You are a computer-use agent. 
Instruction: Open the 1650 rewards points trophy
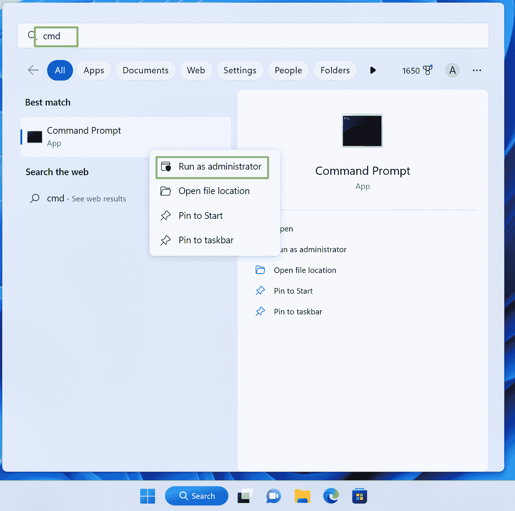pyautogui.click(x=417, y=70)
